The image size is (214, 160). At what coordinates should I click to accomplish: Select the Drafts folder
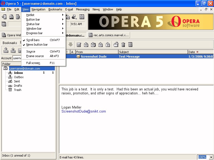click(x=18, y=86)
